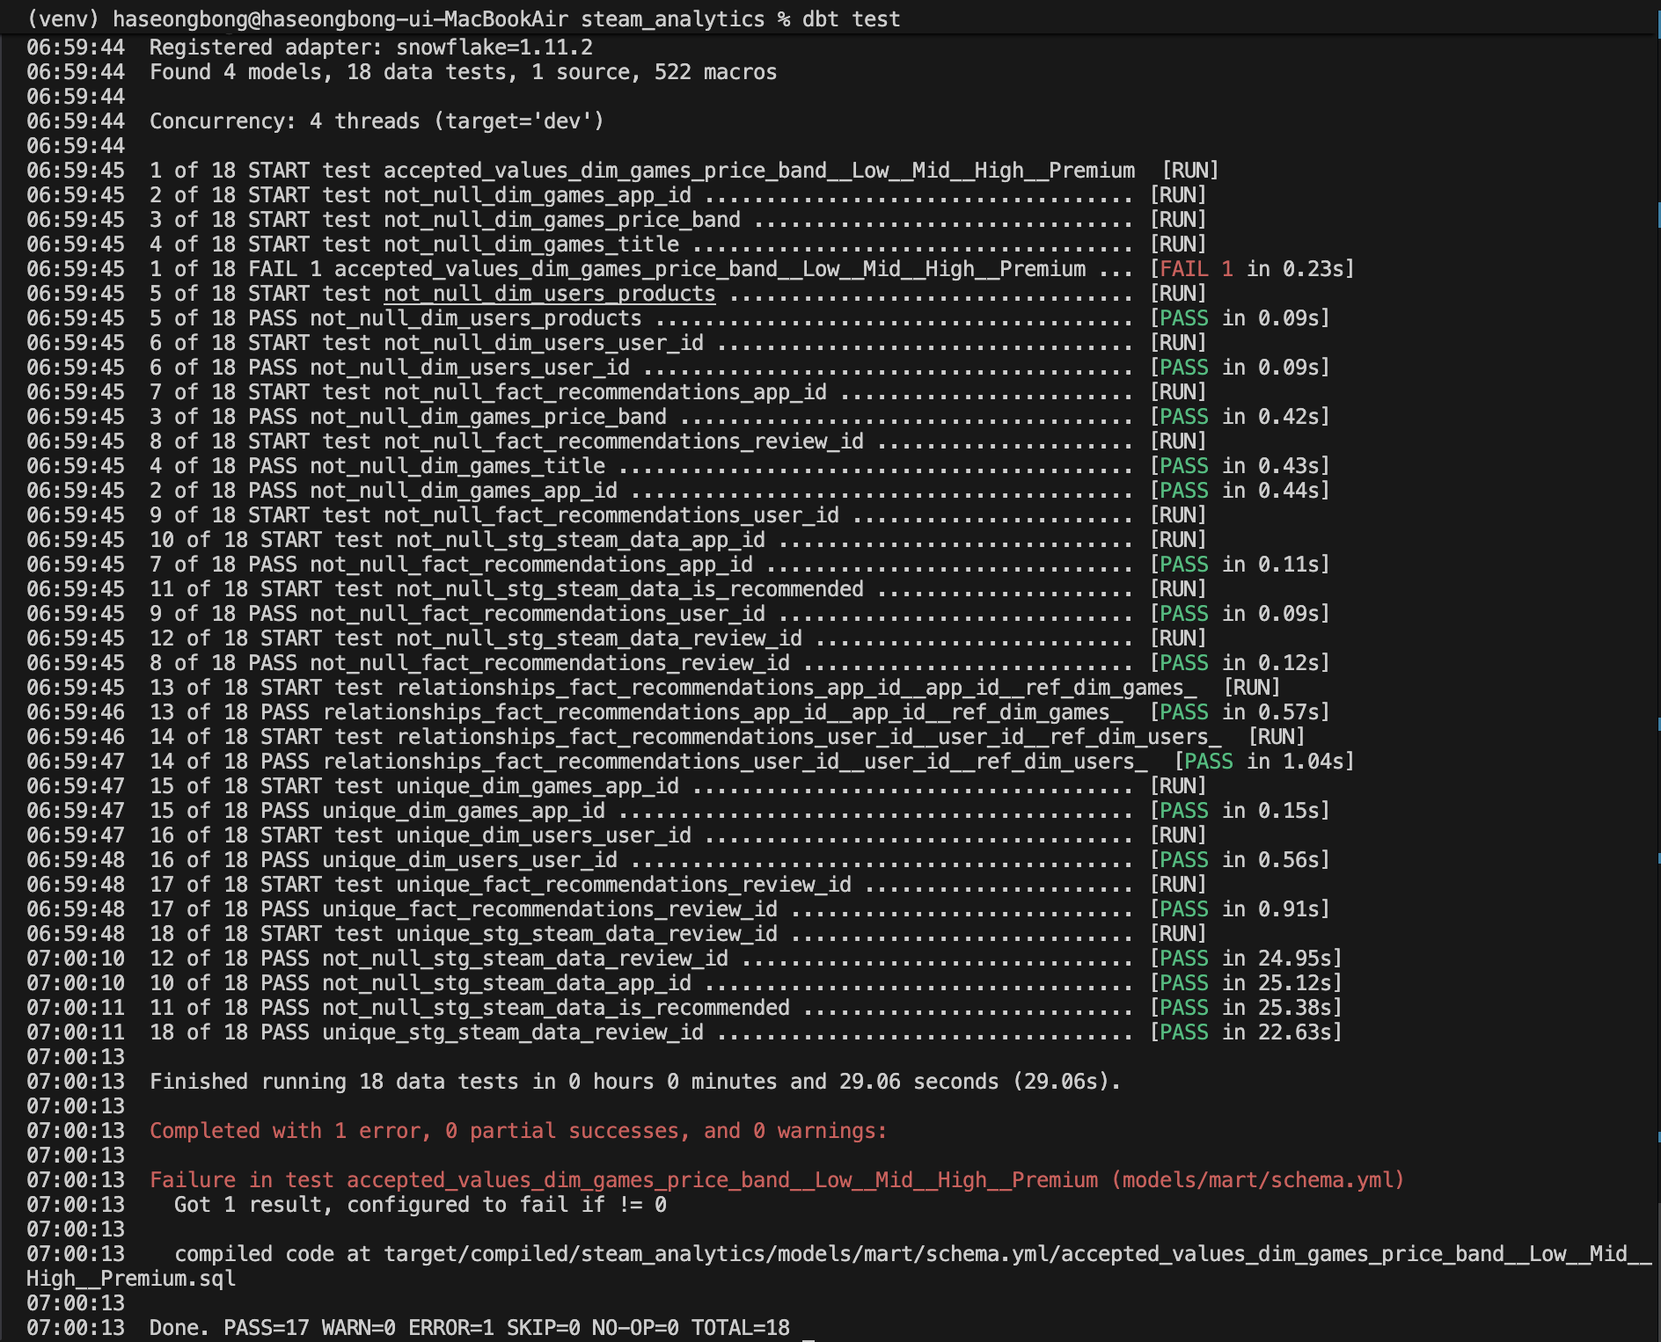Click "PASS in 0.11s" status
Screen dimensions: 1661x1342
[1240, 565]
